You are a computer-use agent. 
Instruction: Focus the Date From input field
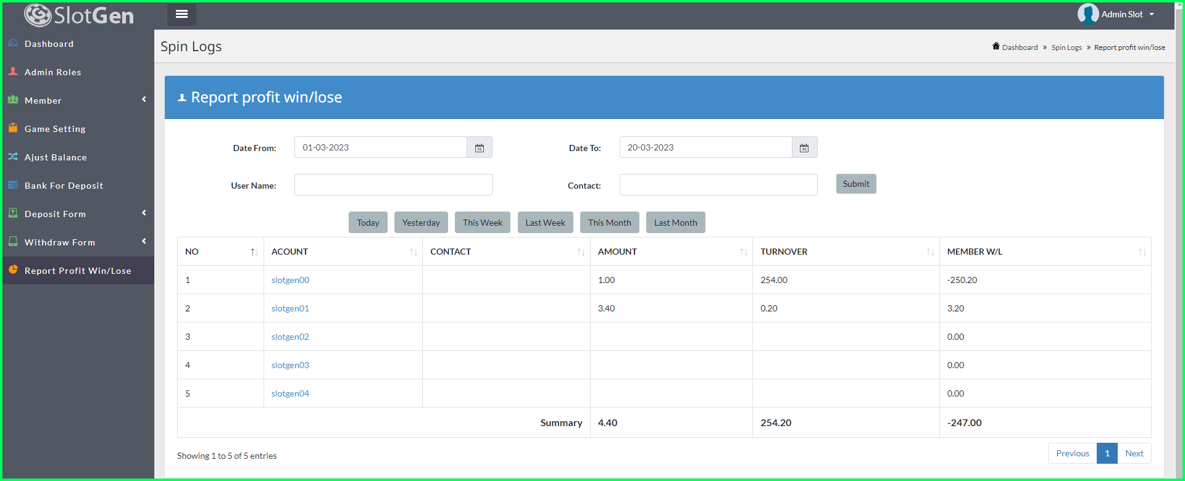(x=381, y=147)
